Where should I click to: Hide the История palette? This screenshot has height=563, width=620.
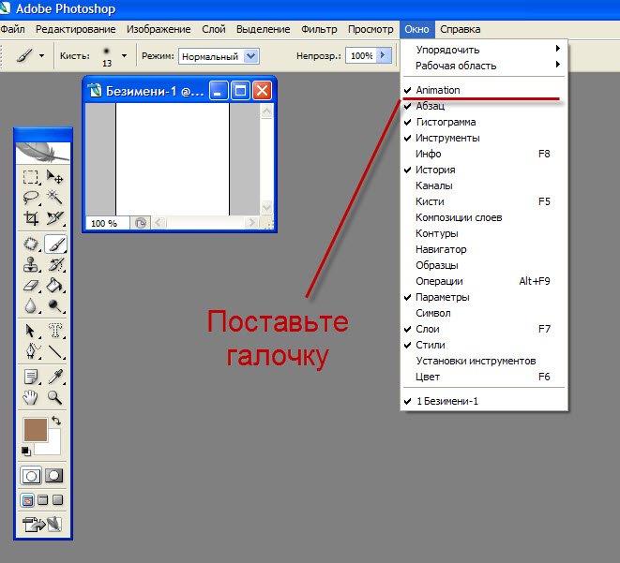point(484,170)
